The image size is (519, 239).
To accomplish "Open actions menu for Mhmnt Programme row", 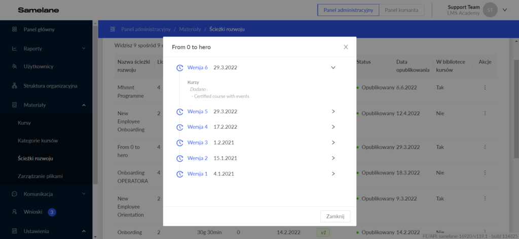I will coord(485,87).
